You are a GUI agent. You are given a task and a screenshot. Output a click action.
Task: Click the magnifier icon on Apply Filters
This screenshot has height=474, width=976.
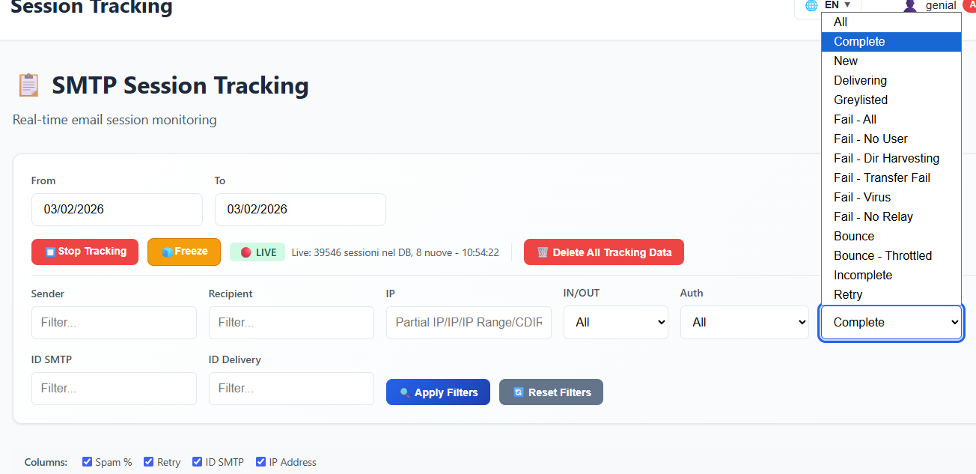pyautogui.click(x=404, y=392)
